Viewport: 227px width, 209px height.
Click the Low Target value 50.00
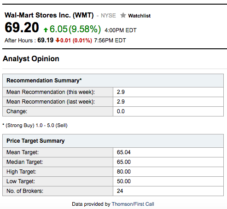(x=124, y=181)
